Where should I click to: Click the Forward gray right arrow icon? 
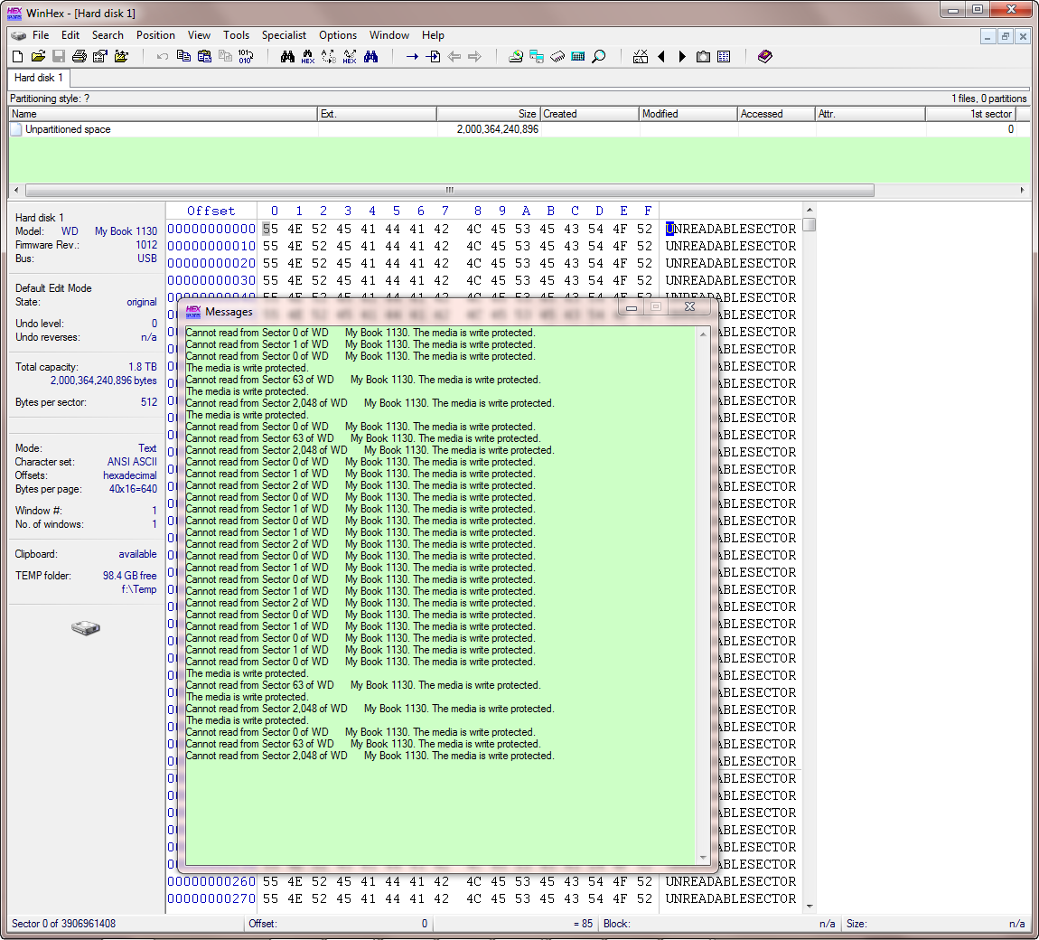tap(475, 57)
